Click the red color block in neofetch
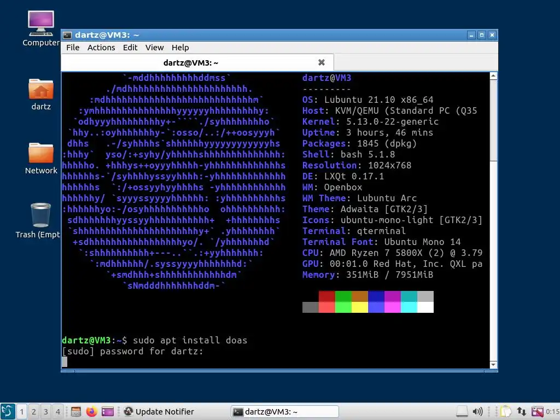 (x=327, y=296)
